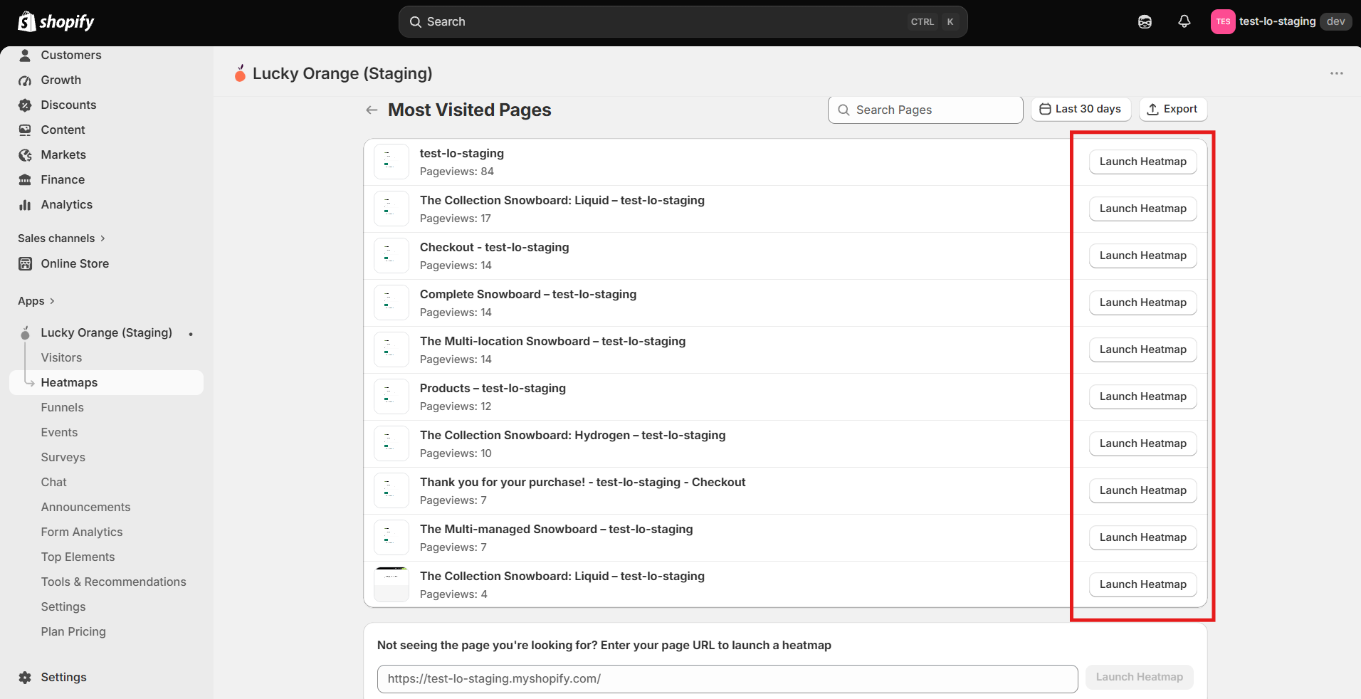Navigate to Markets
The width and height of the screenshot is (1361, 699).
click(63, 154)
